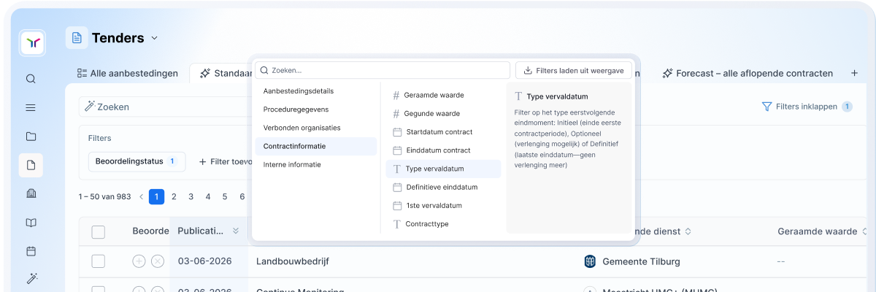This screenshot has height=292, width=876.
Task: Open the hamburger menu icon in sidebar
Action: pos(31,107)
